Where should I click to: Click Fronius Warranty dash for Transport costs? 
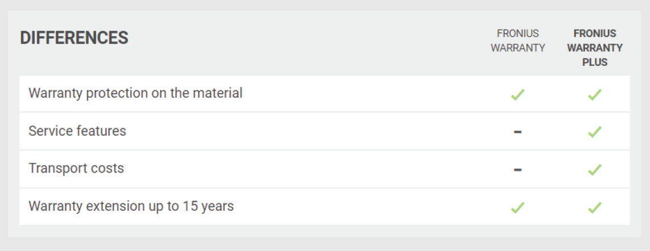point(517,169)
